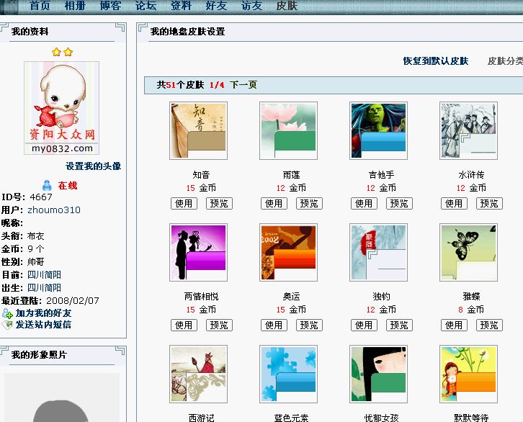Image resolution: width=523 pixels, height=422 pixels.
Task: Click the user avatar image my0832.com
Action: point(62,108)
